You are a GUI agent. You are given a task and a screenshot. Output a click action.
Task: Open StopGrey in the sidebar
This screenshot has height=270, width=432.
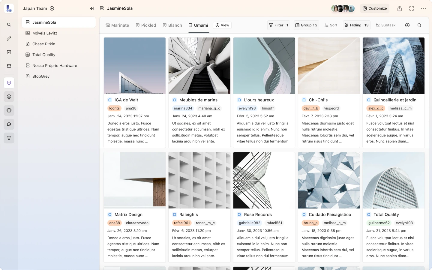pyautogui.click(x=59, y=76)
